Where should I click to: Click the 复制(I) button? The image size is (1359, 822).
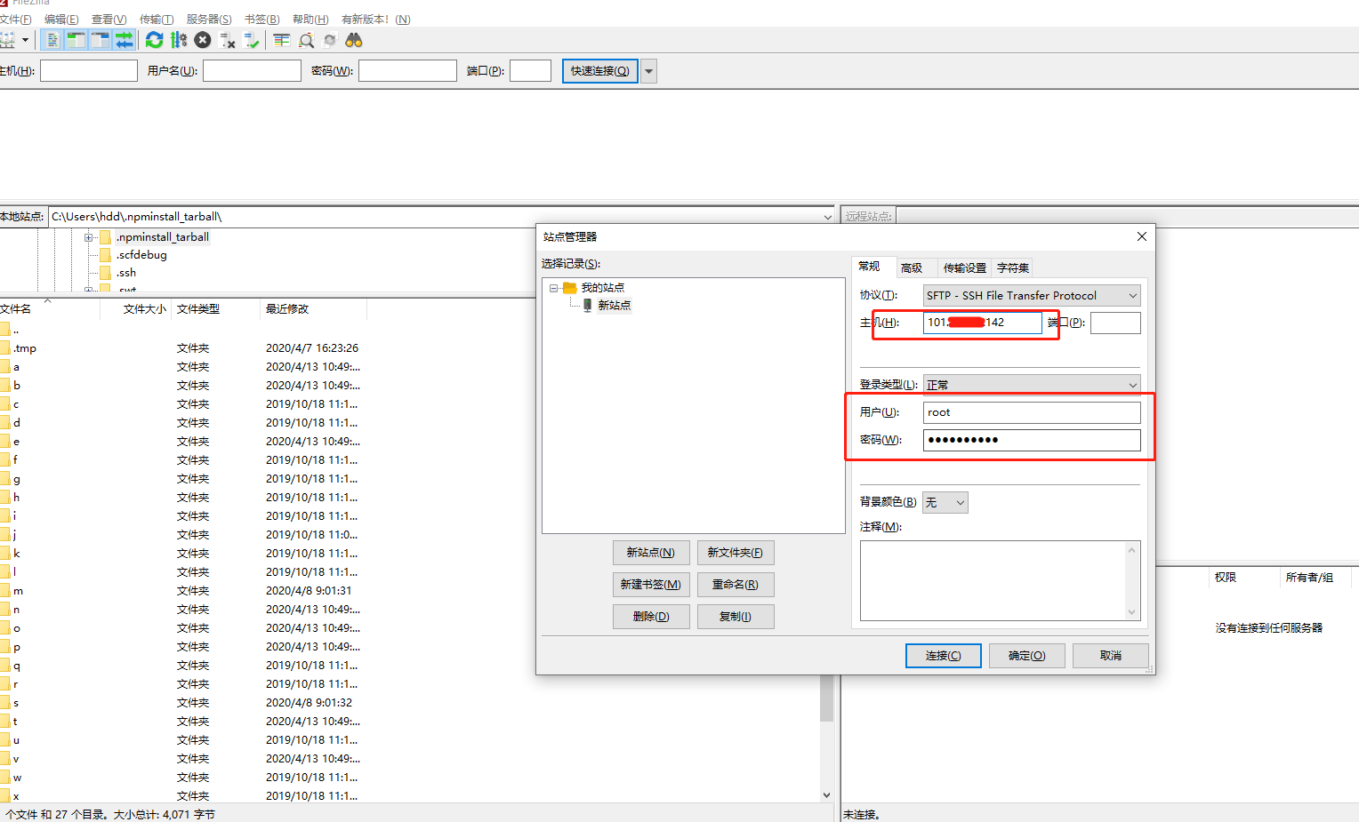point(736,617)
